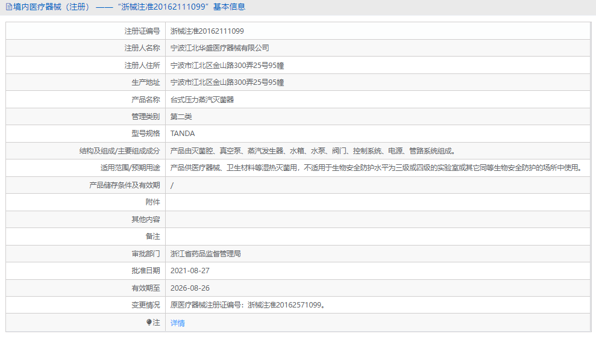The image size is (596, 337).
Task: Click the 变更情况 label
Action: click(146, 305)
